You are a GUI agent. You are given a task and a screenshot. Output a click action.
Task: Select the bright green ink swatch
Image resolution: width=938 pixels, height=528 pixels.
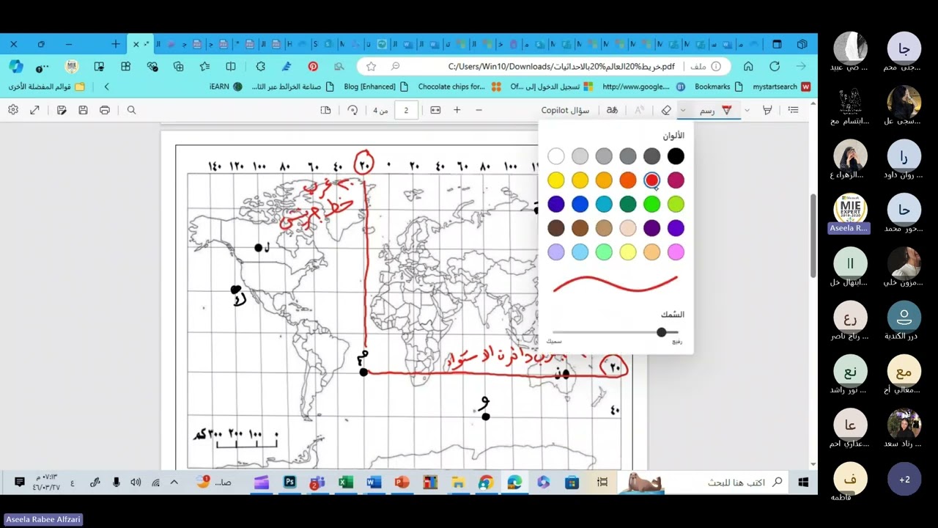point(651,204)
